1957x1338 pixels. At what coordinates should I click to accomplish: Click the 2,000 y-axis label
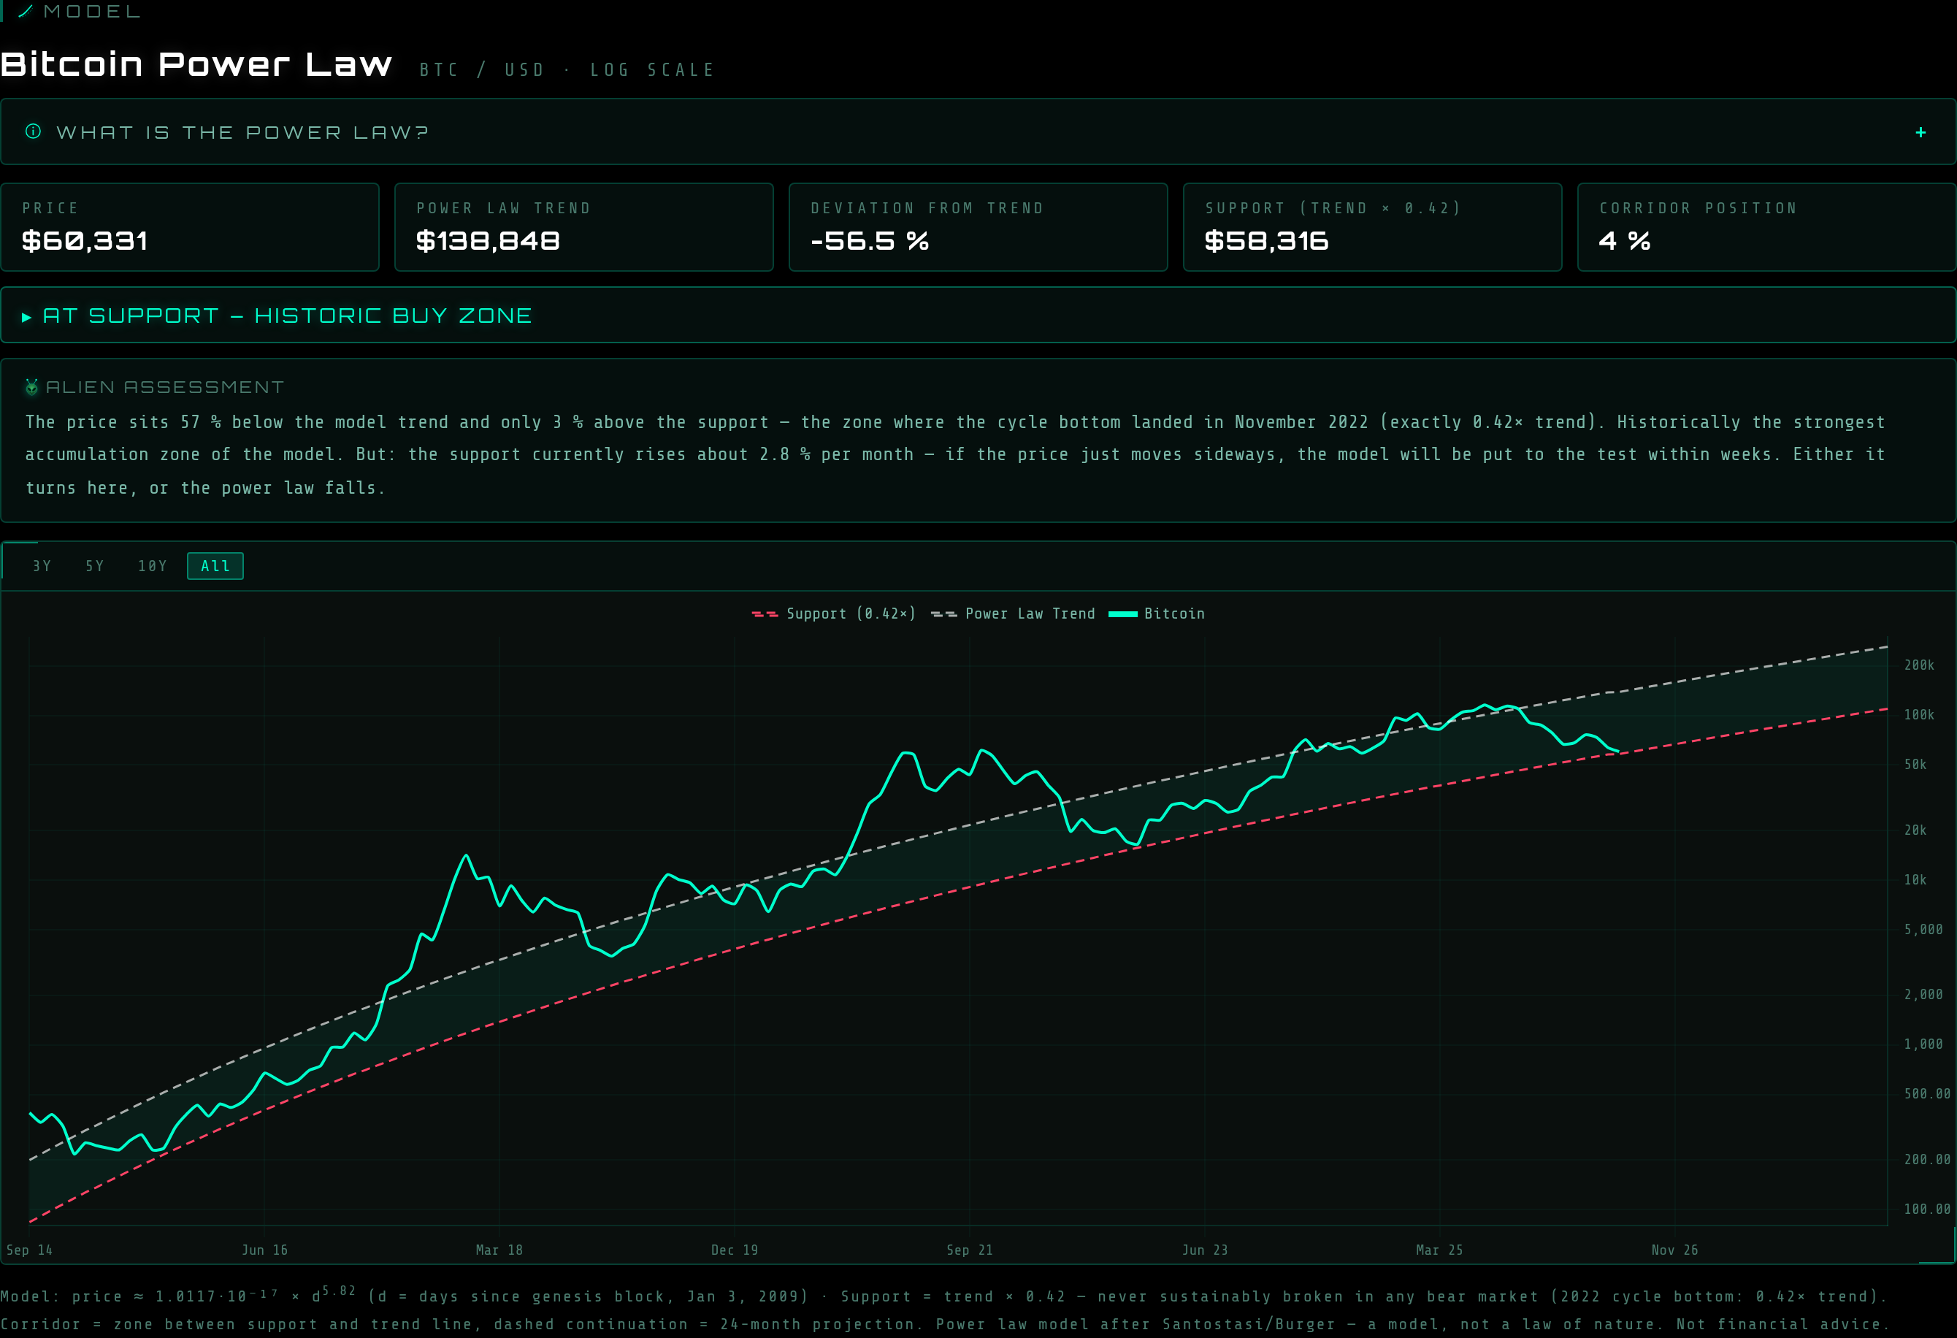1923,995
